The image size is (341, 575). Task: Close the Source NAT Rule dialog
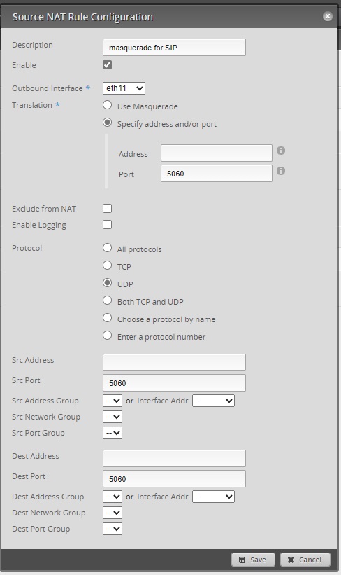tap(328, 16)
